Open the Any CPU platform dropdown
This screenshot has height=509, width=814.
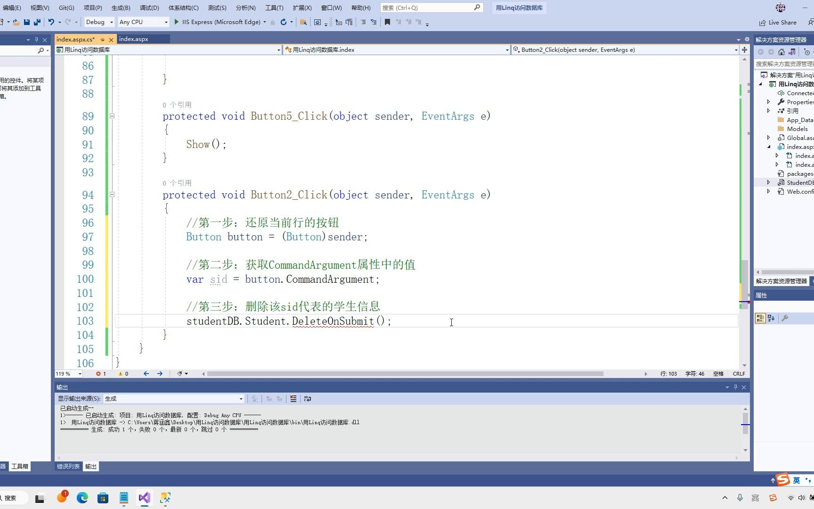(143, 22)
